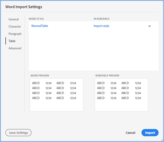The image size is (164, 142).
Task: Click the Save Settings button
Action: [x=18, y=133]
